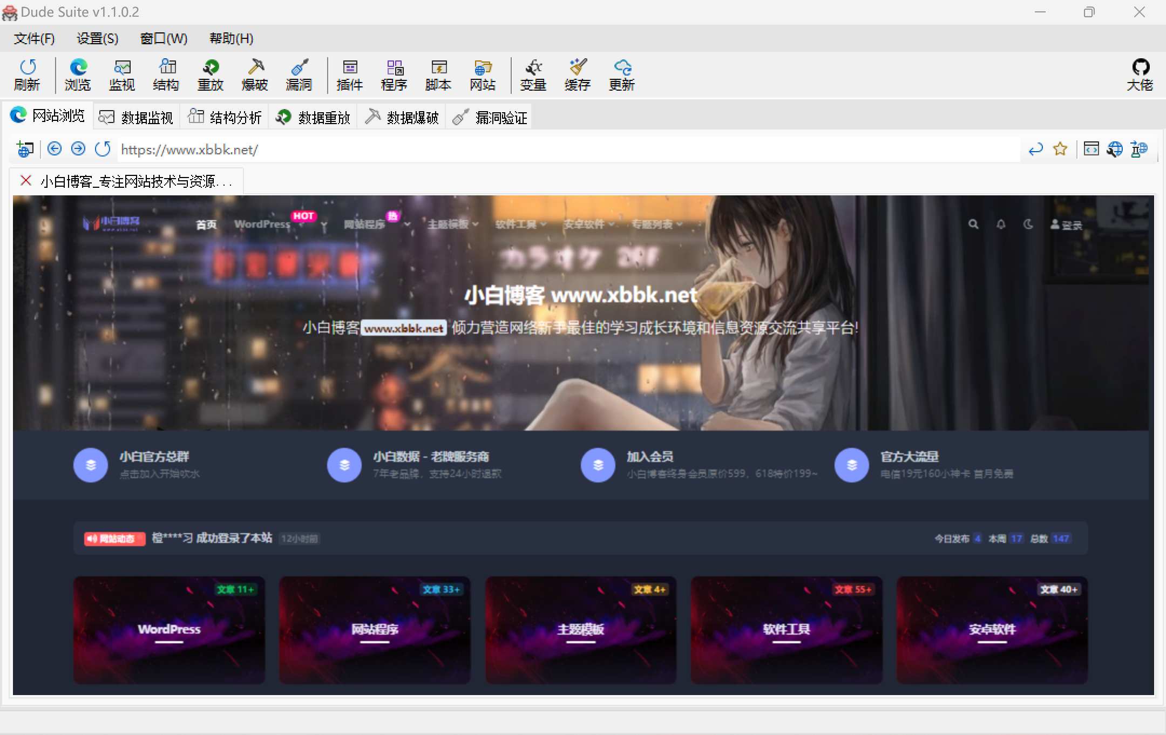The width and height of the screenshot is (1166, 735).
Task: Open the 加入会员 link
Action: pyautogui.click(x=650, y=457)
